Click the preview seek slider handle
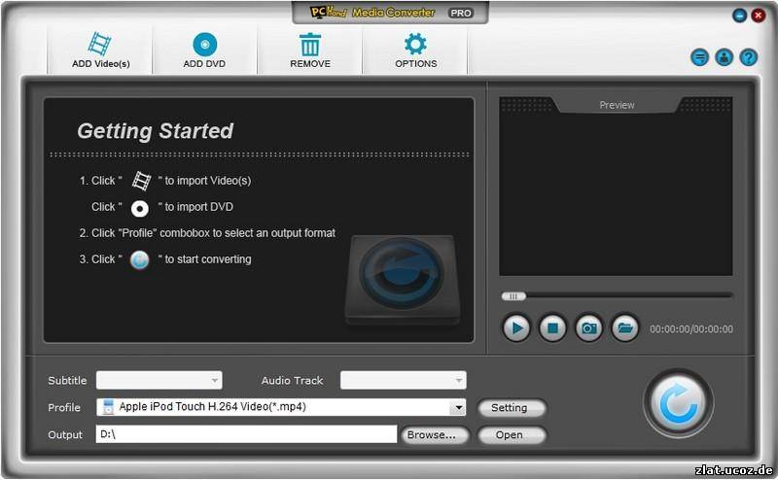This screenshot has height=480, width=778. pyautogui.click(x=513, y=296)
